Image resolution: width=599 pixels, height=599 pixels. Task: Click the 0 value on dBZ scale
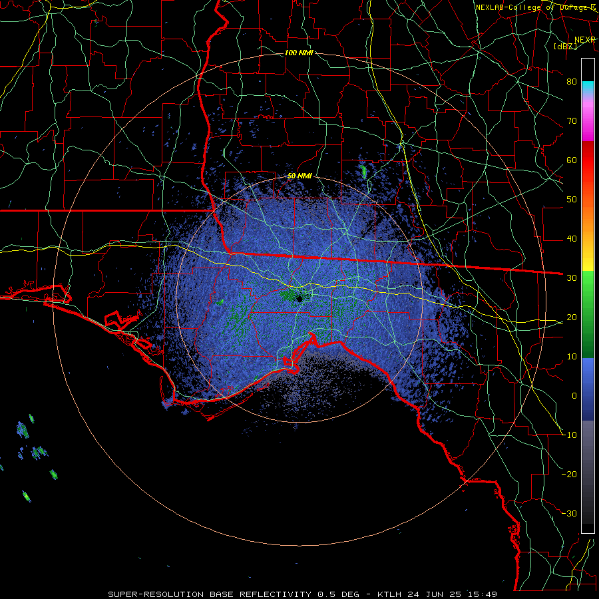(574, 396)
